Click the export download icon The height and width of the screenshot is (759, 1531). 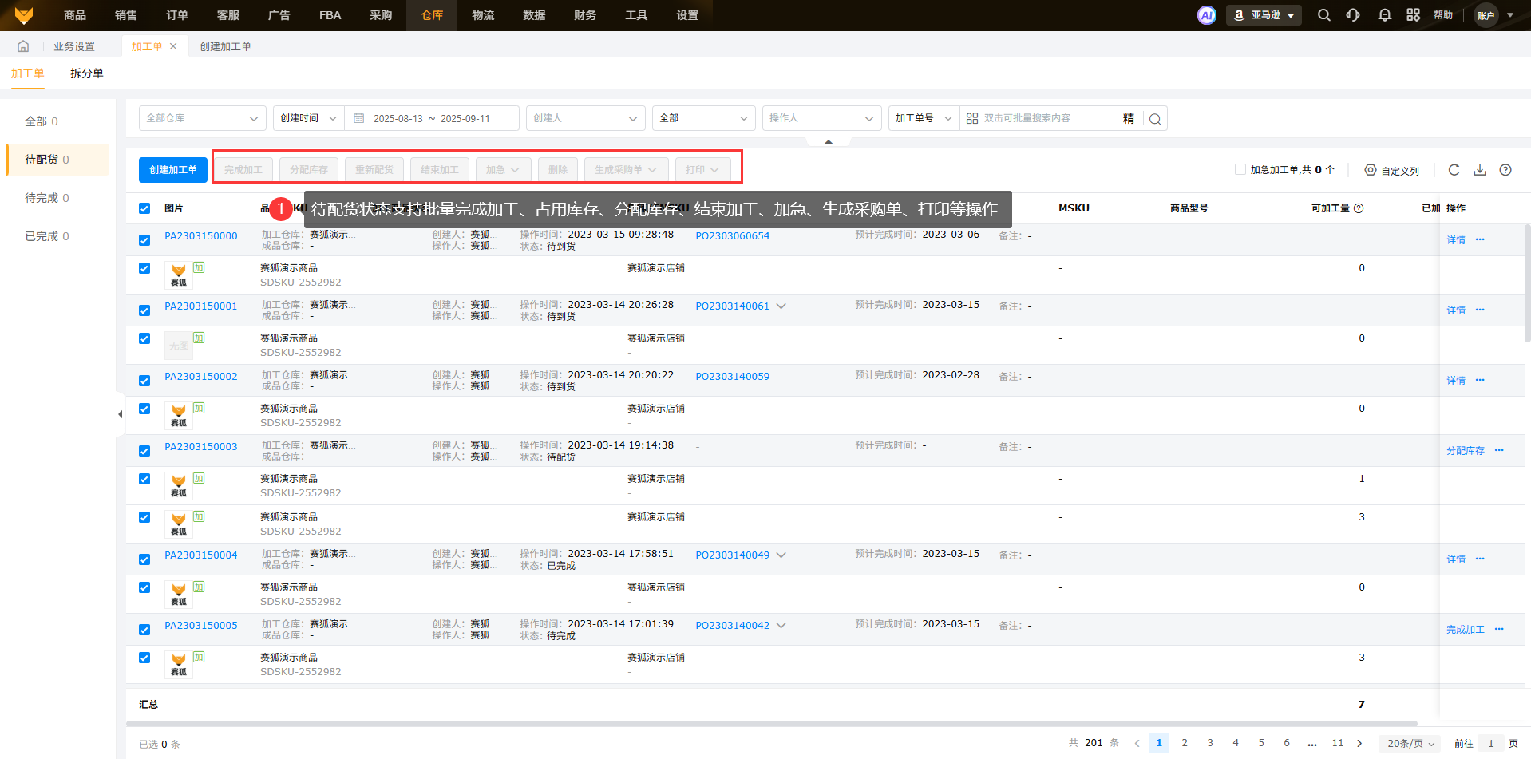pos(1480,170)
